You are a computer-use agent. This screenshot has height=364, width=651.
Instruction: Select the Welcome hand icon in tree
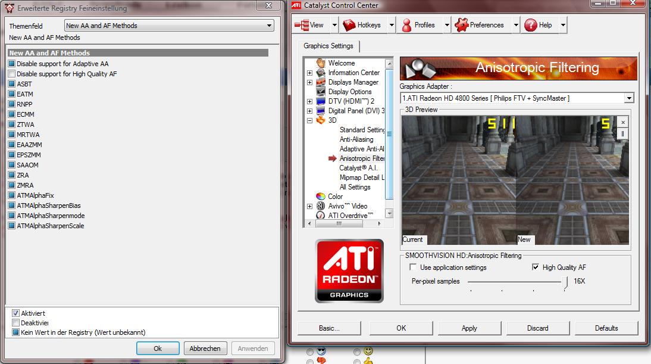point(321,63)
